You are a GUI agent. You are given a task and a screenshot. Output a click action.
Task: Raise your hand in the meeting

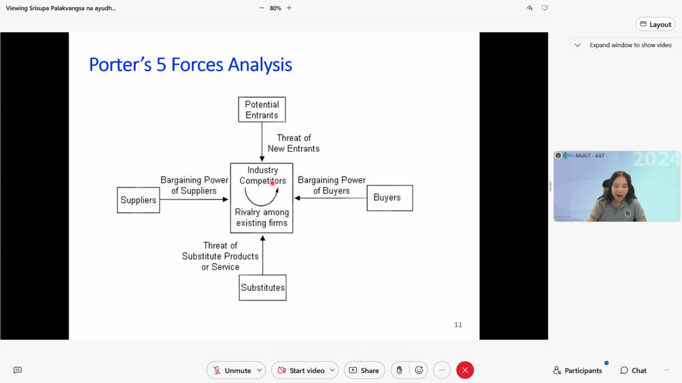pos(400,370)
